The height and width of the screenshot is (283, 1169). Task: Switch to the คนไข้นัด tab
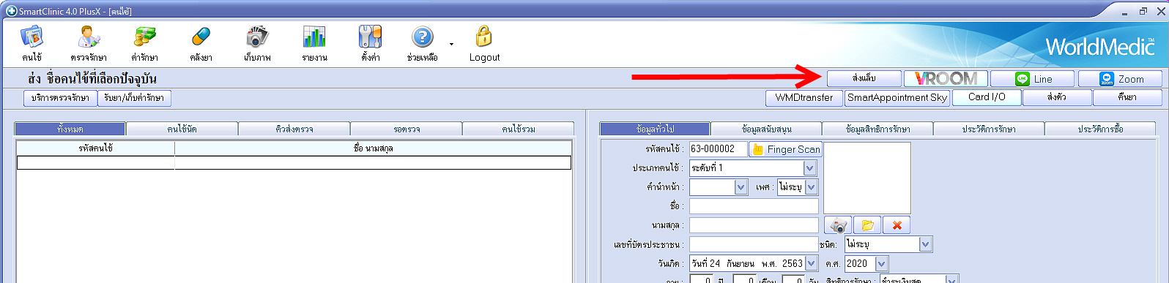[182, 129]
